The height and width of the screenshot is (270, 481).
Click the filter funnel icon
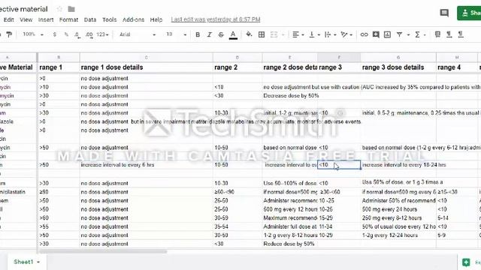point(399,34)
